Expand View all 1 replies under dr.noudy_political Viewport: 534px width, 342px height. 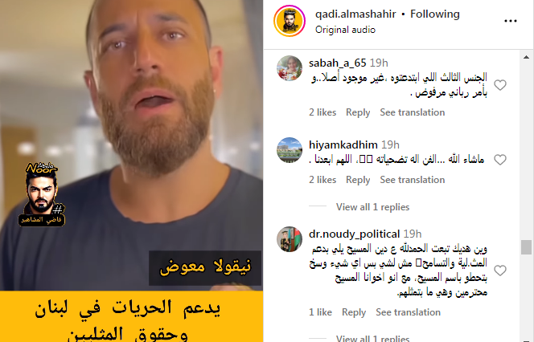(372, 338)
